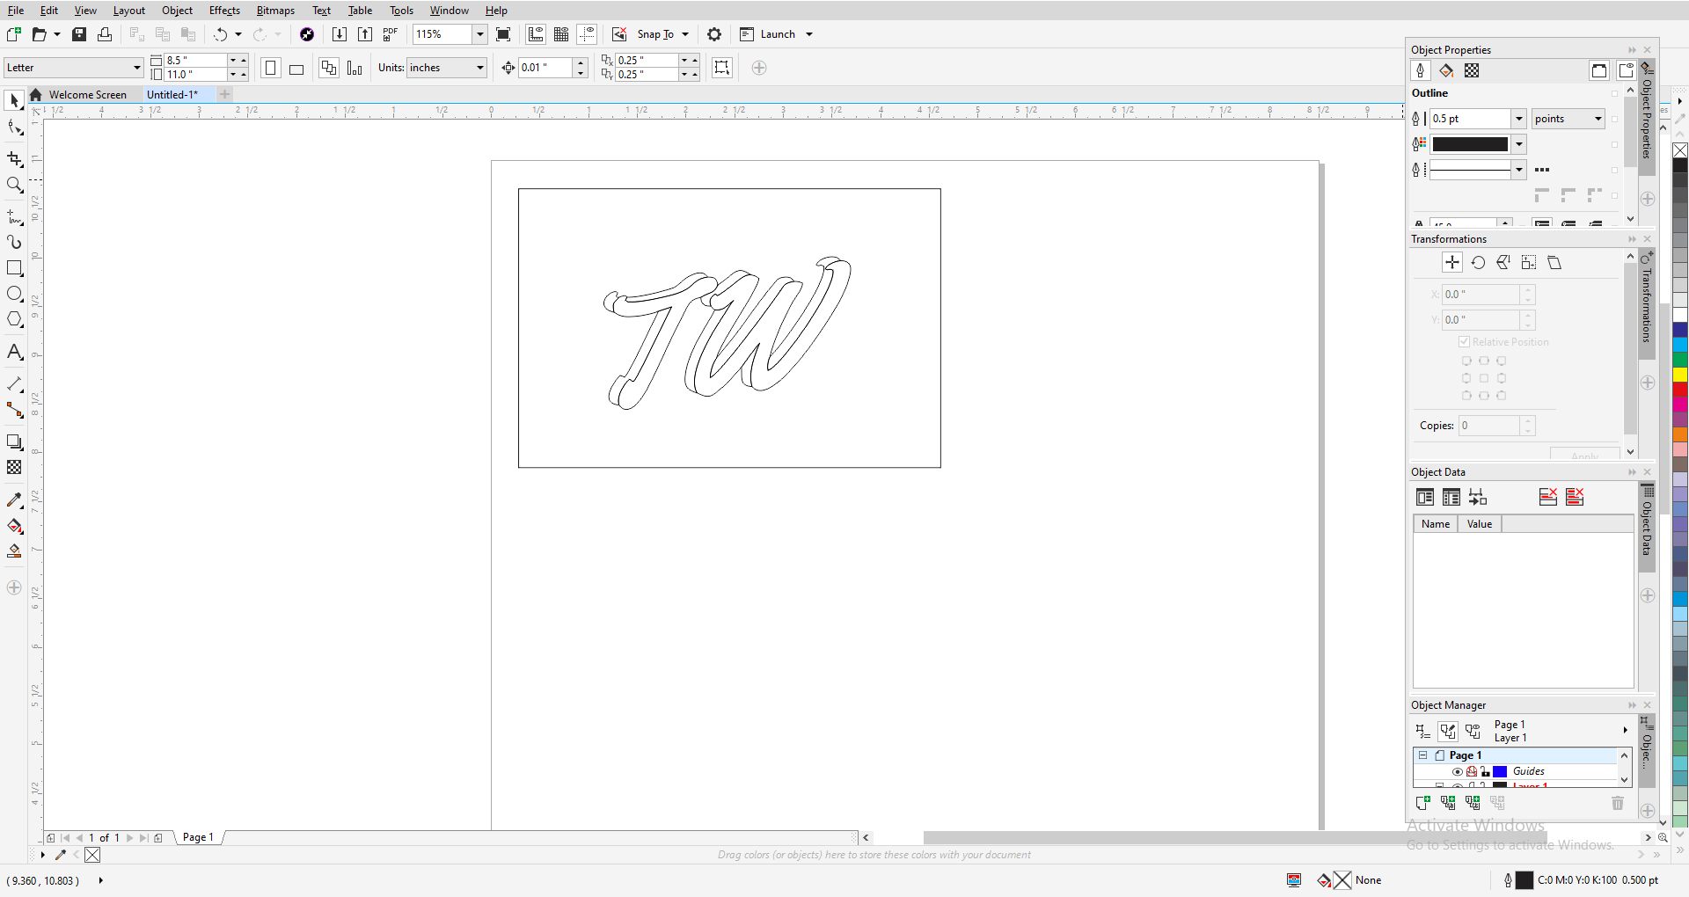
Task: Toggle Guides layer visibility eye
Action: coord(1458,771)
